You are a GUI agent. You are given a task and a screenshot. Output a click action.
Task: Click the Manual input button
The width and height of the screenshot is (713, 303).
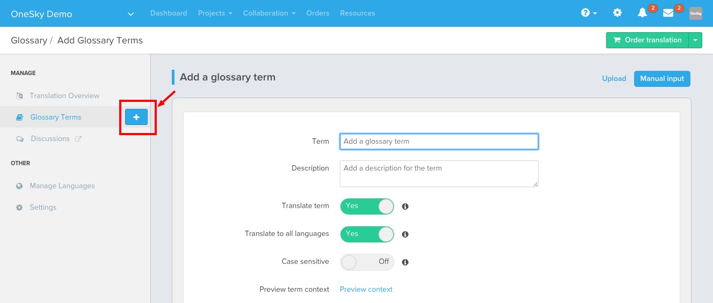662,78
